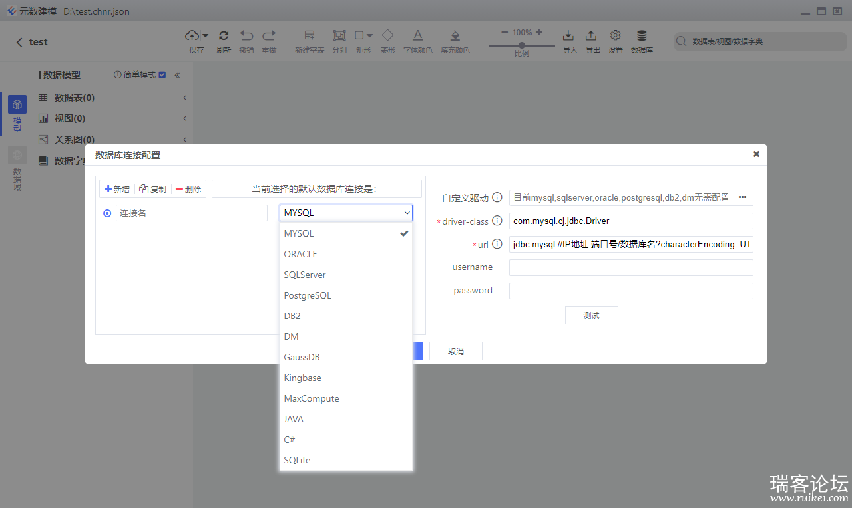
Task: Click the info icon beside 自定义驱动
Action: [497, 197]
